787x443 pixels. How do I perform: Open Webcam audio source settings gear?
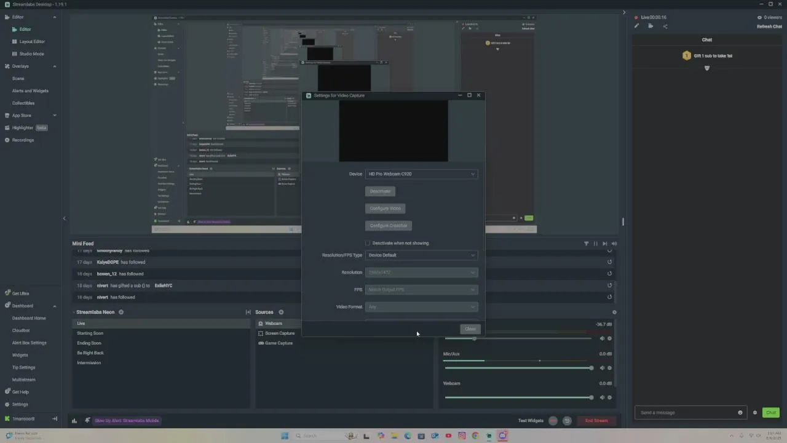pos(610,397)
